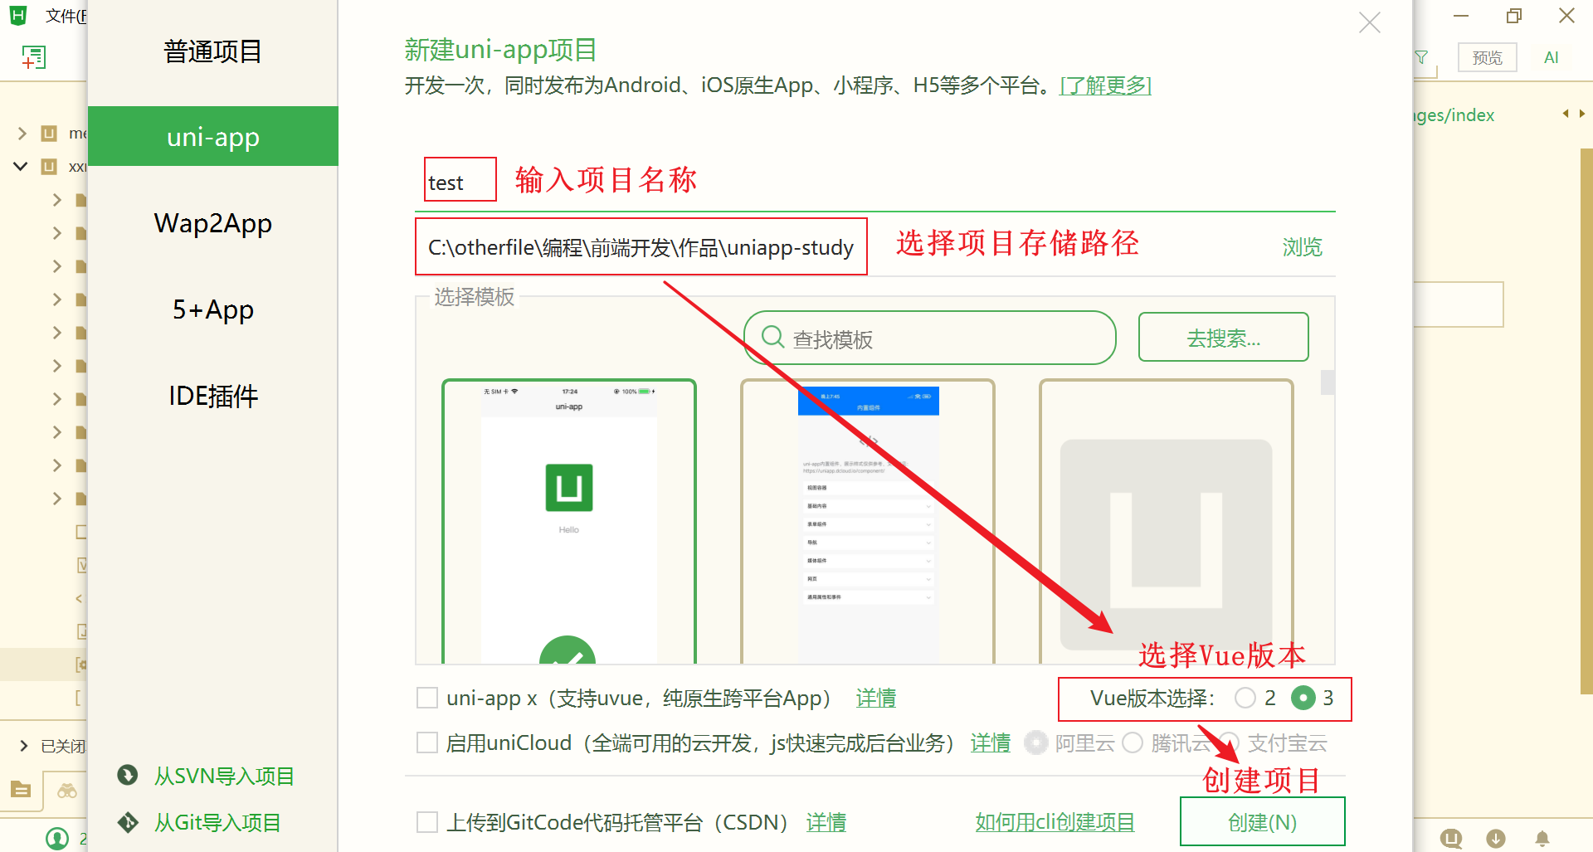Click the SVN import icon
Image resolution: width=1593 pixels, height=852 pixels.
[128, 775]
